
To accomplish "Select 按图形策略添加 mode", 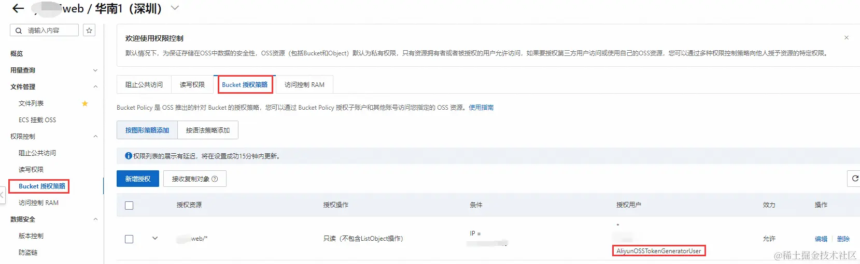I will point(147,130).
